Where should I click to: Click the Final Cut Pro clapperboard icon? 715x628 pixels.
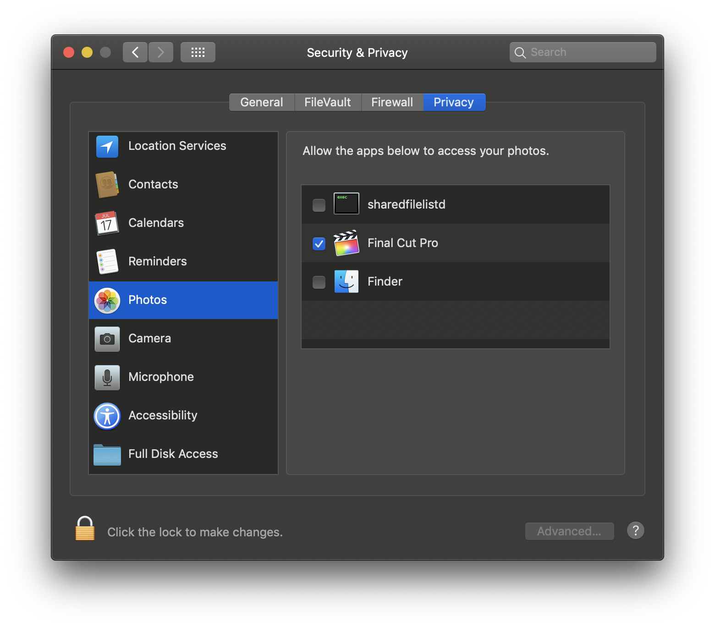[x=346, y=243]
